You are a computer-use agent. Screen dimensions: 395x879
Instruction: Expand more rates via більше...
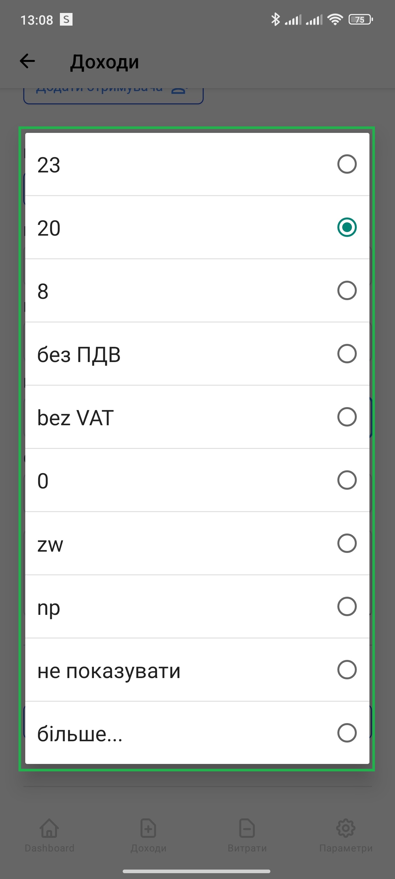tap(347, 732)
